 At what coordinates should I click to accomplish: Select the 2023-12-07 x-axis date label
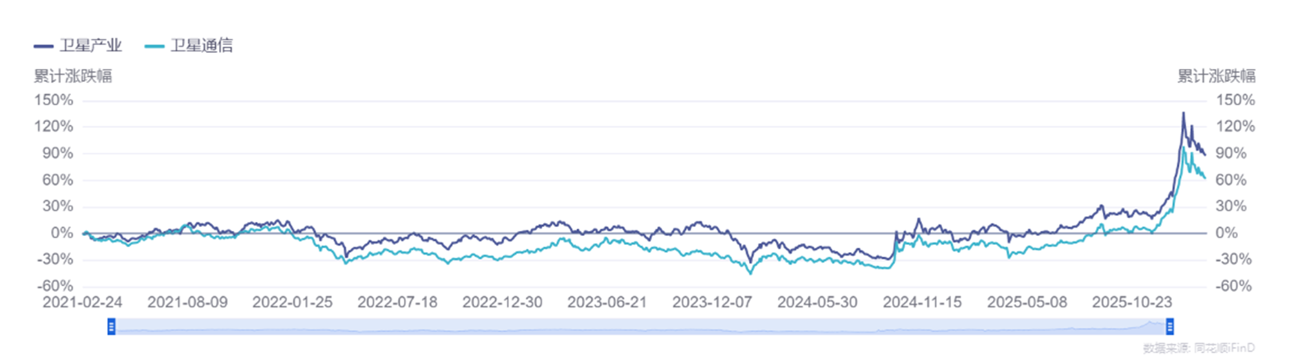(712, 302)
